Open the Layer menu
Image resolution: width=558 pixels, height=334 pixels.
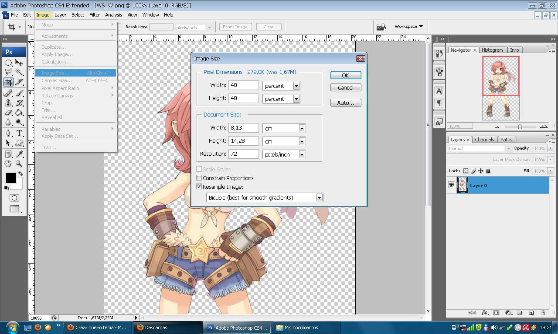click(x=60, y=15)
